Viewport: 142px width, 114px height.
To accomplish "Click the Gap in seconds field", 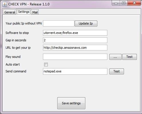I will 75,40.
